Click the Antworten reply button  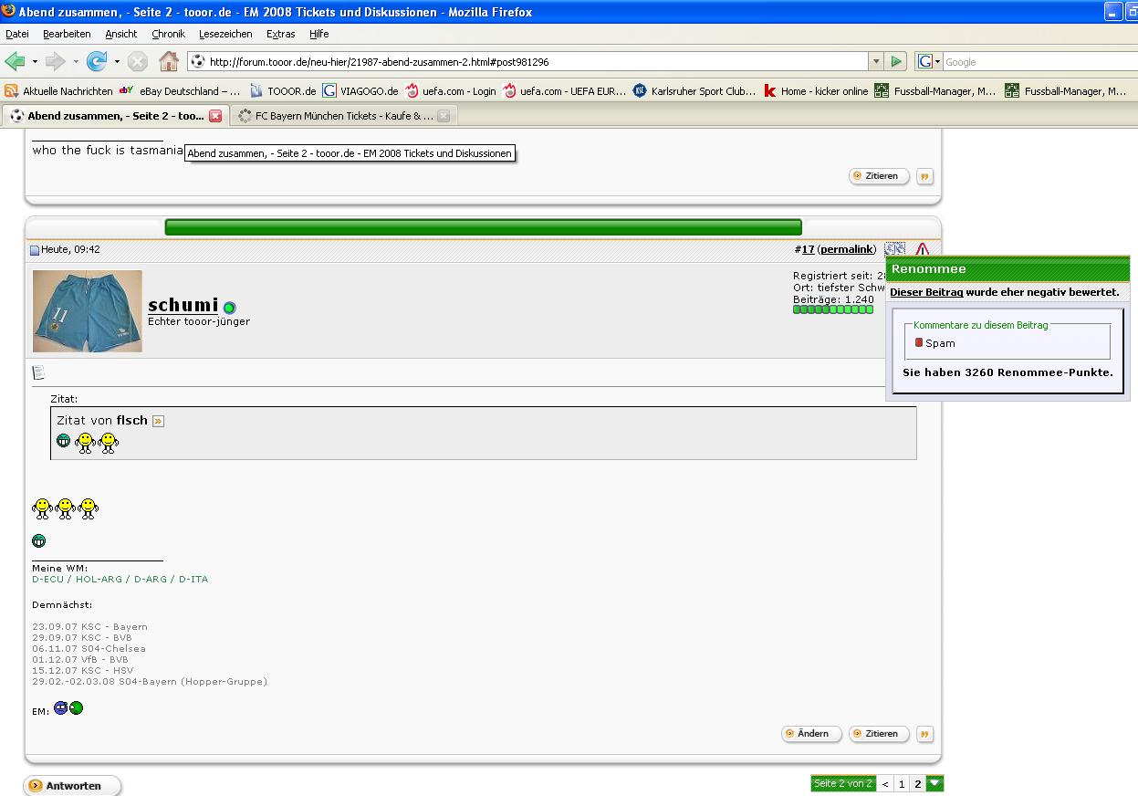72,786
